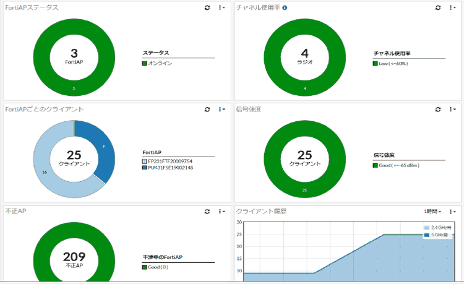Refresh the チャネル使用率 widget
Image resolution: width=464 pixels, height=284 pixels.
[x=438, y=7]
